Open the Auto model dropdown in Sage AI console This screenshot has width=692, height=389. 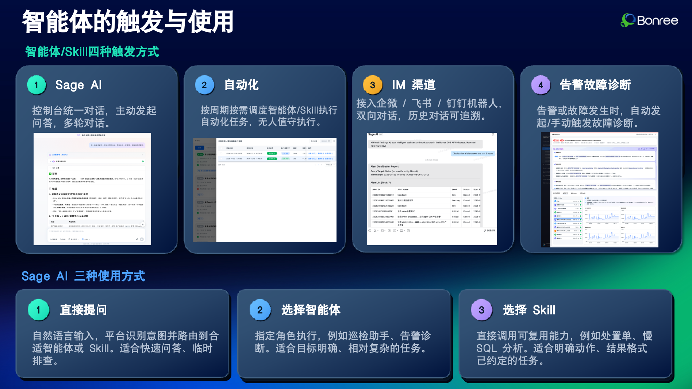pos(86,239)
